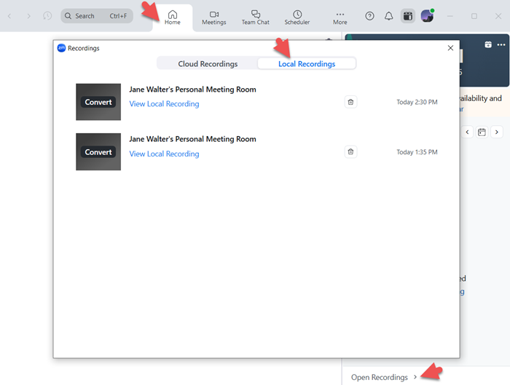
Task: Click the Search box
Action: 97,16
